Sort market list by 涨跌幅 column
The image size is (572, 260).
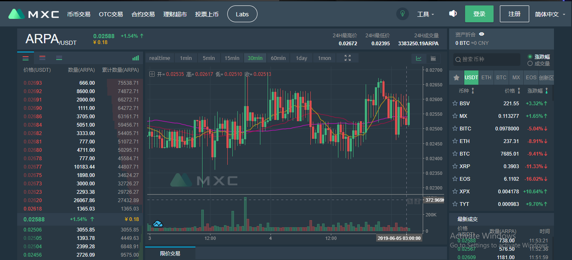[538, 91]
